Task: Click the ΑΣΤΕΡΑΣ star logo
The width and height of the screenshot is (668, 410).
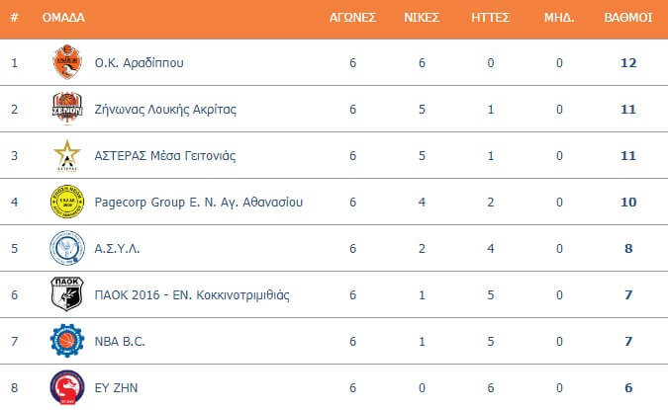Action: (67, 155)
